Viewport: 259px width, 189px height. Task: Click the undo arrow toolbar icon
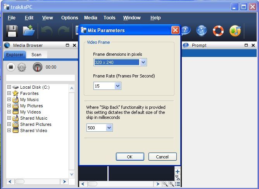pos(47,31)
